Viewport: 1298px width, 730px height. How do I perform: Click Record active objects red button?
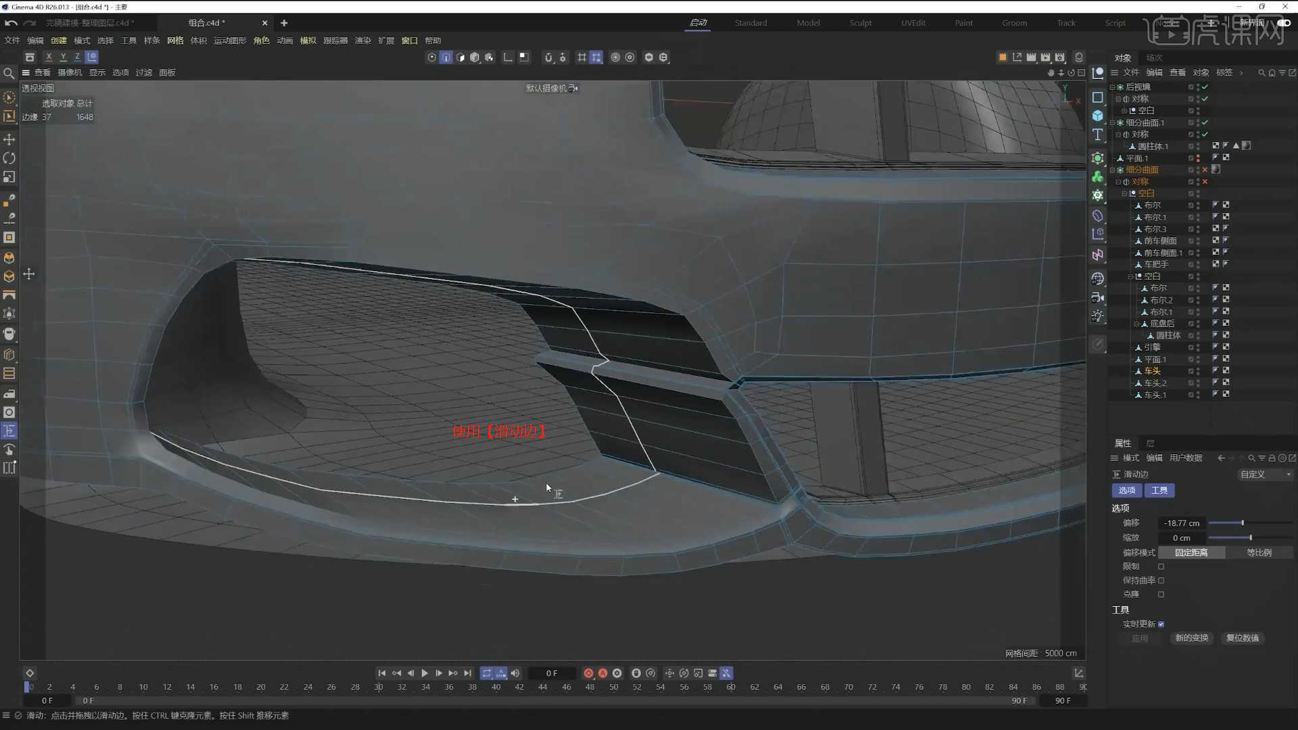pos(588,673)
